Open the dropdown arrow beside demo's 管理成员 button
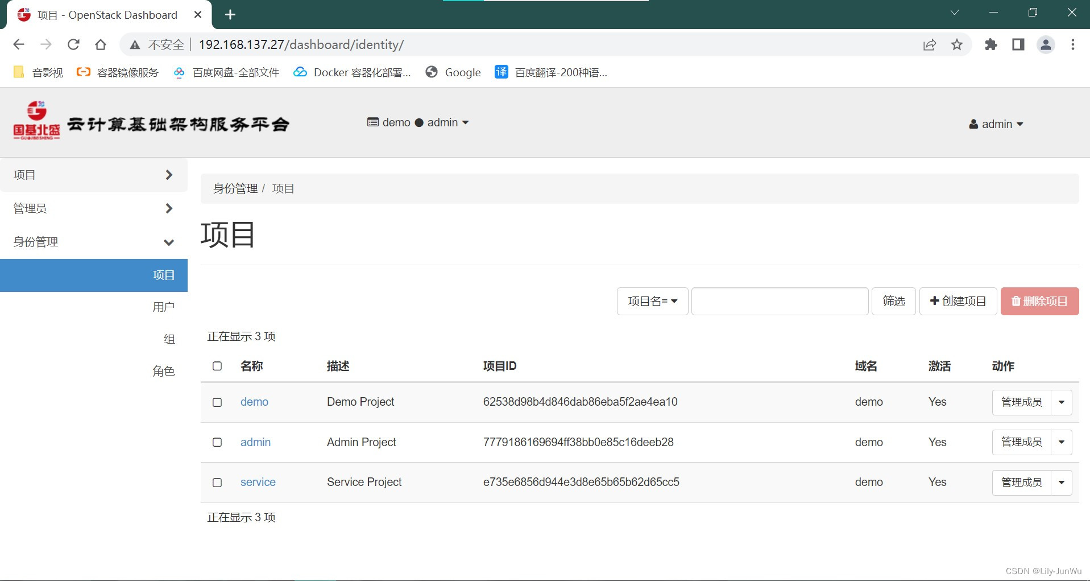1090x581 pixels. [x=1062, y=402]
